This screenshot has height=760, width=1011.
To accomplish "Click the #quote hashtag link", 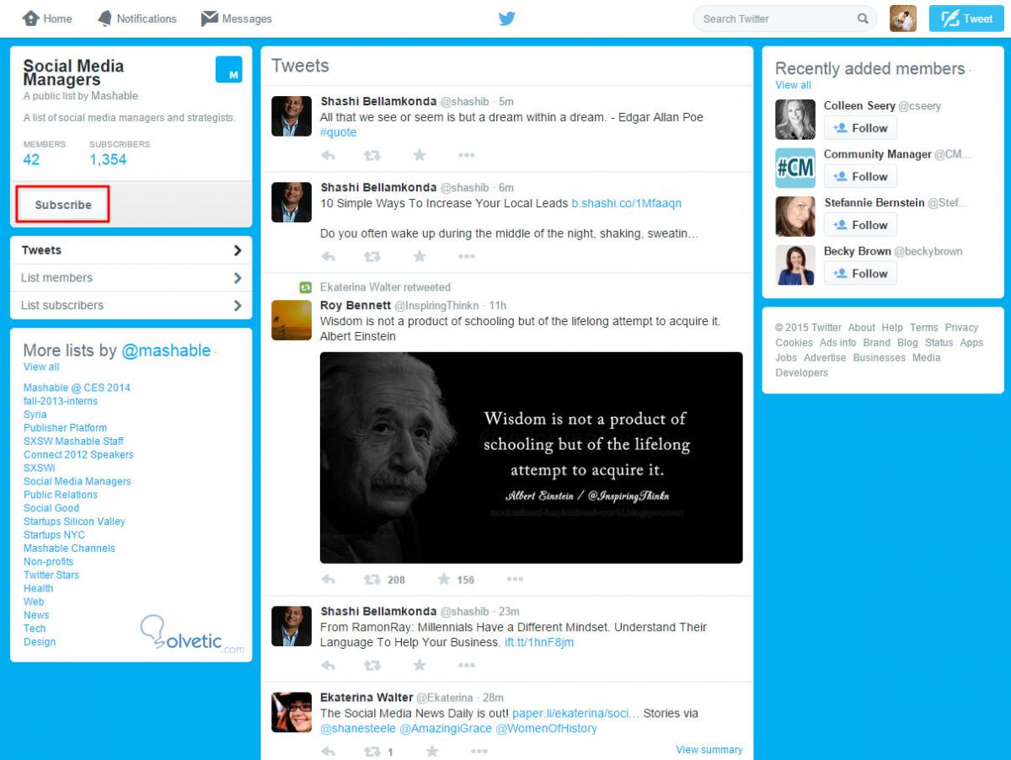I will [x=338, y=132].
